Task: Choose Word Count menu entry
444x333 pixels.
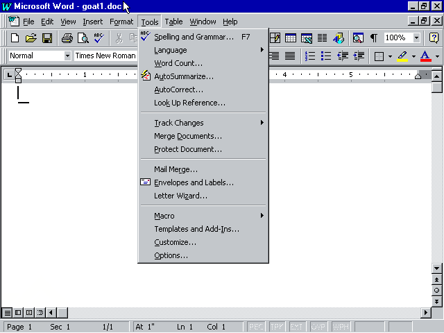Action: [203, 63]
